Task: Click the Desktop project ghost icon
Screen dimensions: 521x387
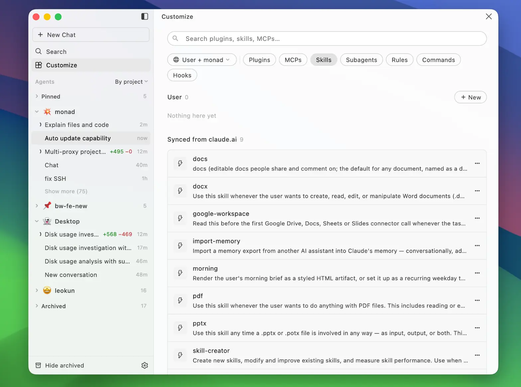Action: [x=47, y=221]
